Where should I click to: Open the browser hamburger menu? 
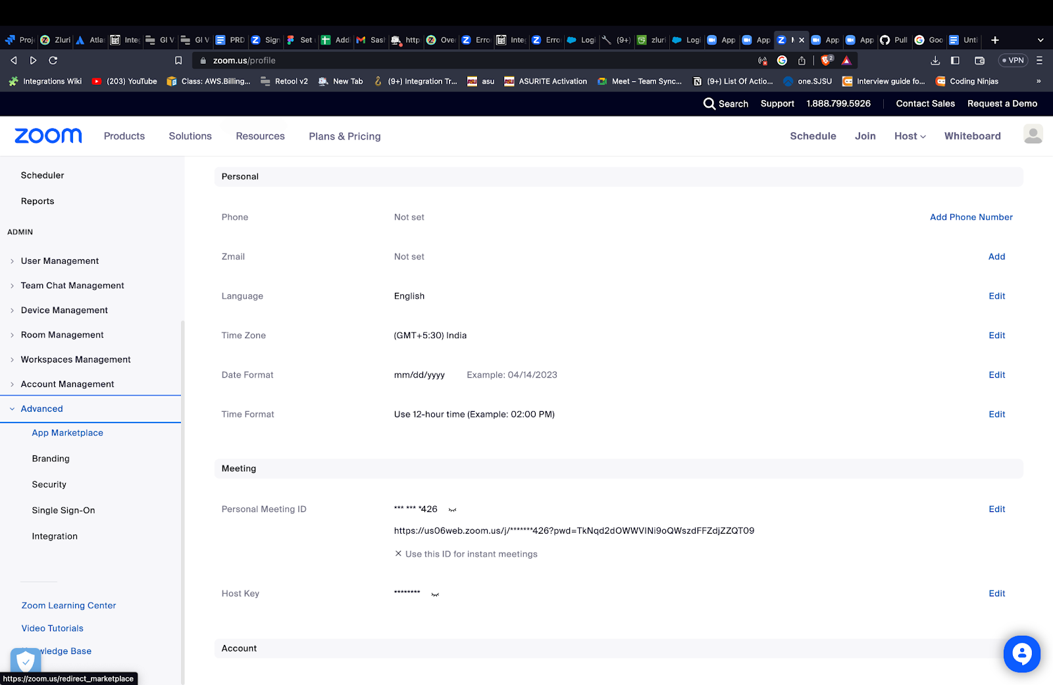tap(1040, 61)
